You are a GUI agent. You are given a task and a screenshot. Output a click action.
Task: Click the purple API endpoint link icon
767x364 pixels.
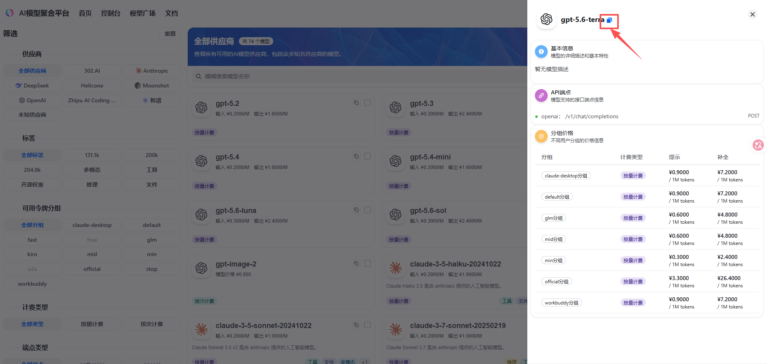[x=541, y=95]
